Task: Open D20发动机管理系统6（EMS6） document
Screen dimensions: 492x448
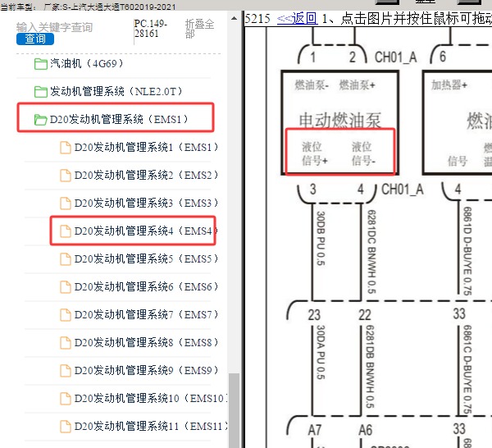Action: click(146, 286)
